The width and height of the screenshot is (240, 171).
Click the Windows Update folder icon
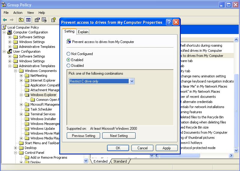pyautogui.click(x=27, y=129)
